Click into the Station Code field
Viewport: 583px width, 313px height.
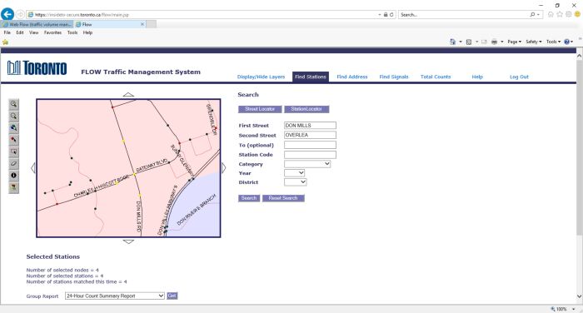pos(310,155)
